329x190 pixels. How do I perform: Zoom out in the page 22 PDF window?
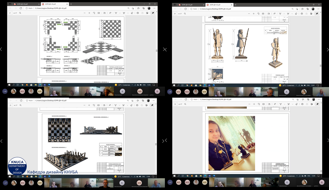pos(84,105)
